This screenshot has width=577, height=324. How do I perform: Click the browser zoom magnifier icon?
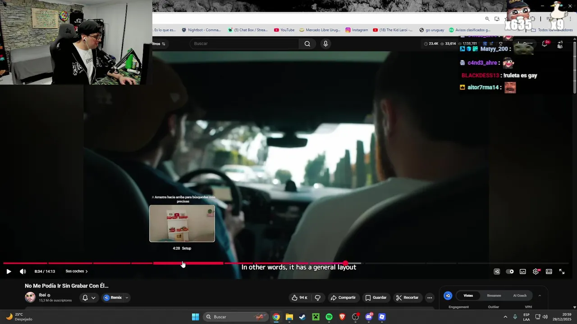point(487,19)
